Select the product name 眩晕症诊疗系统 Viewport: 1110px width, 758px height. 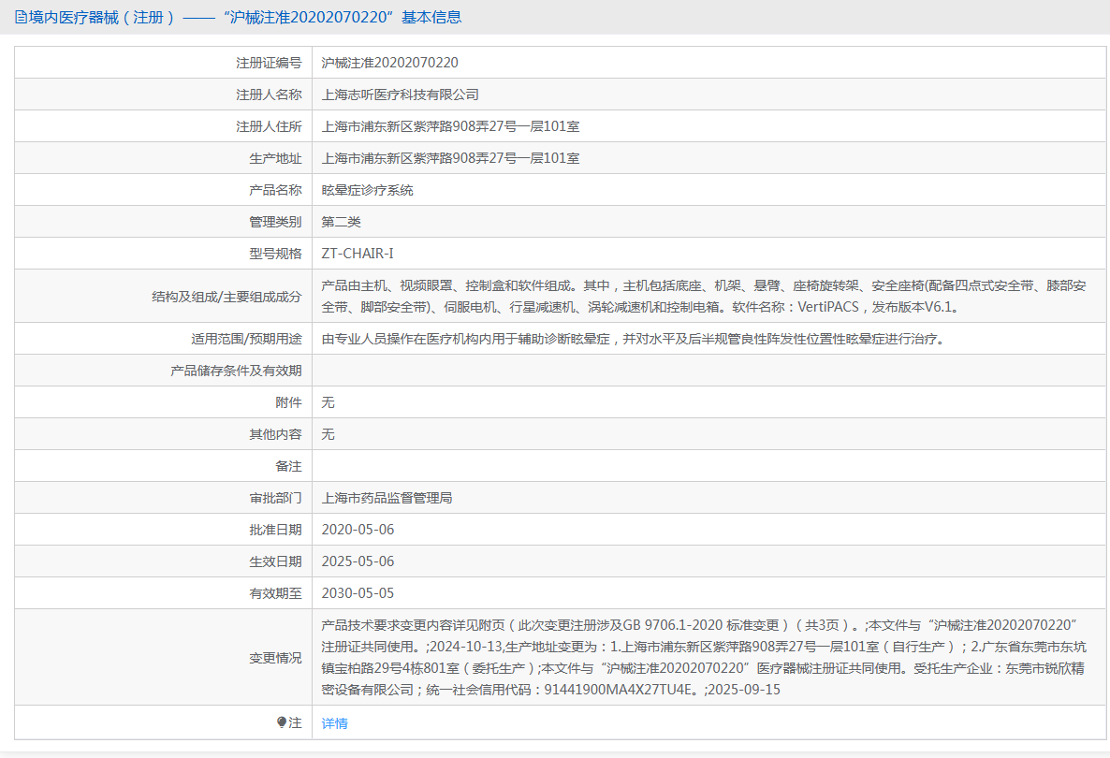point(367,190)
